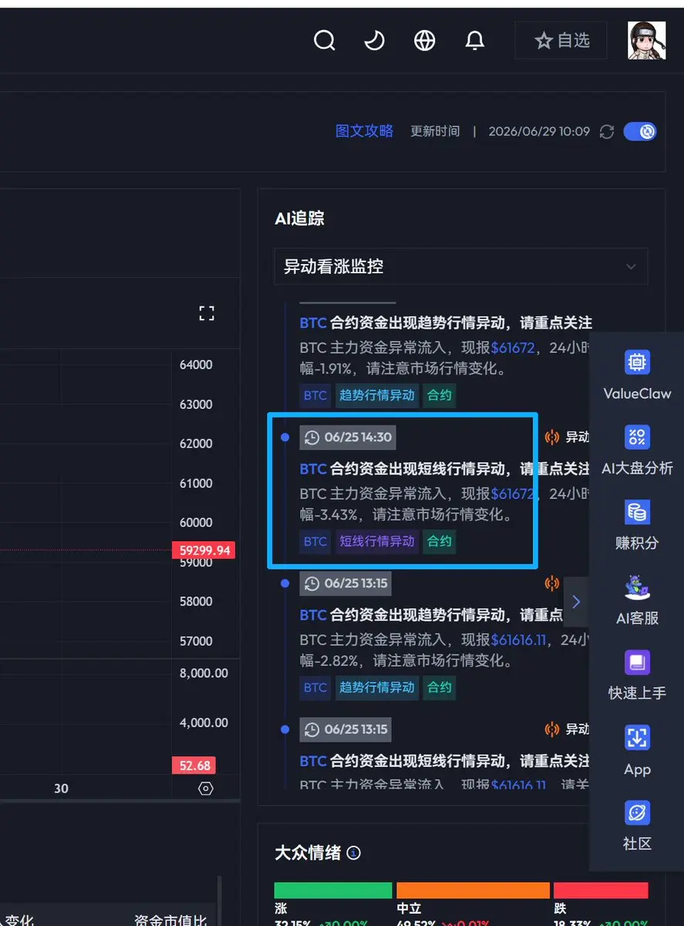Viewport: 684px width, 926px height.
Task: Open 赚积分 earn points item
Action: 637,525
